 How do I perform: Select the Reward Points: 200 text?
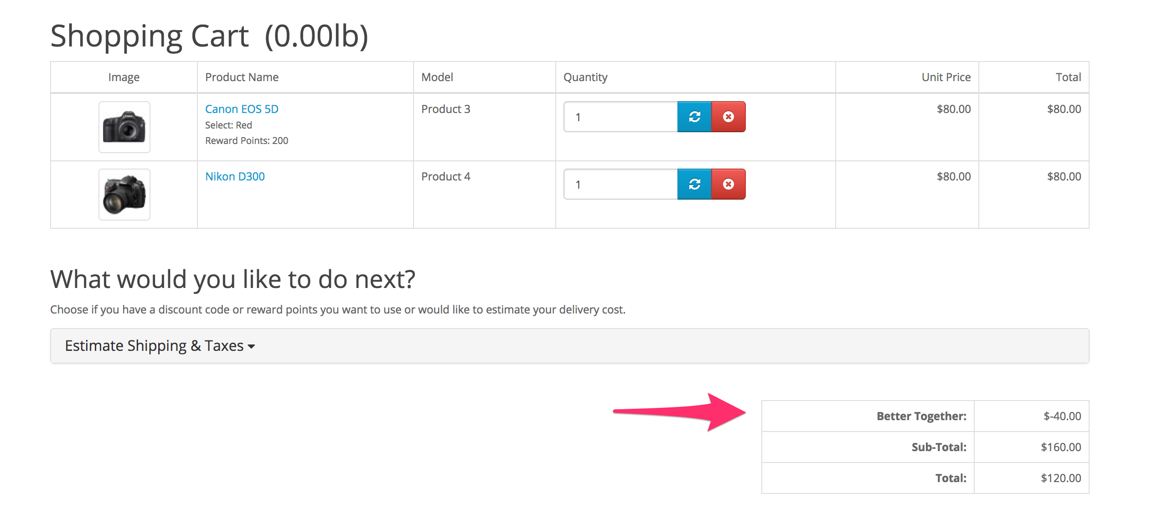click(x=247, y=140)
